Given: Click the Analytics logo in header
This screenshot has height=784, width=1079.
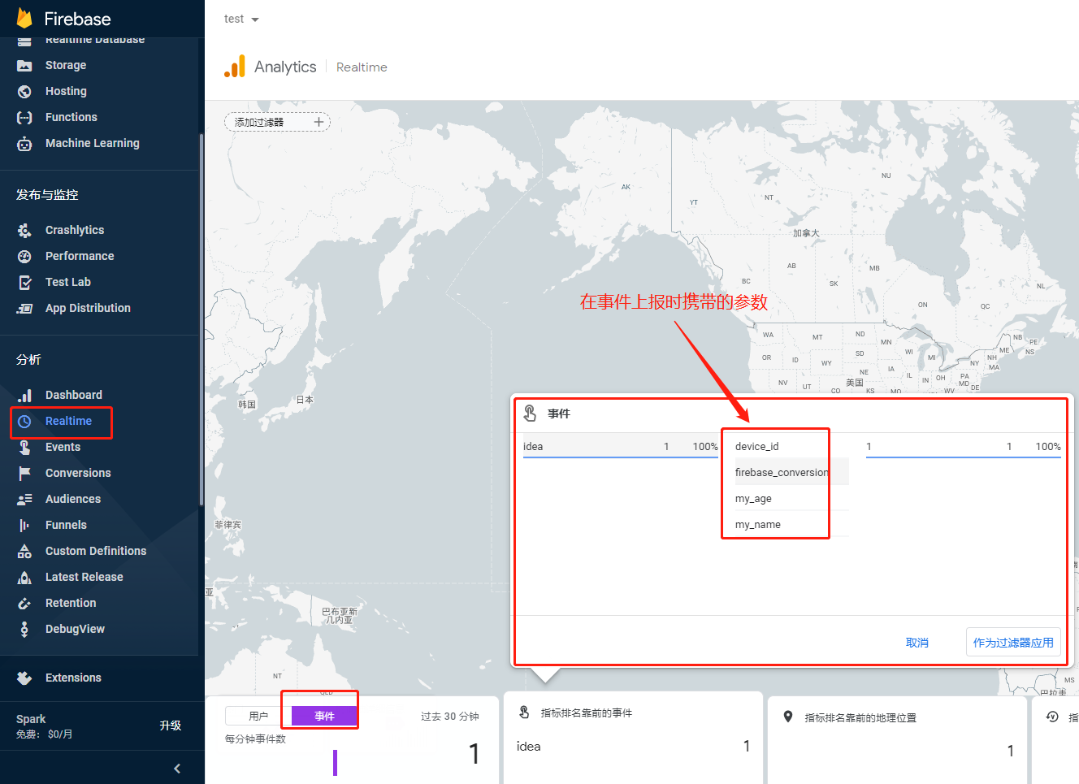Looking at the screenshot, I should click(235, 67).
